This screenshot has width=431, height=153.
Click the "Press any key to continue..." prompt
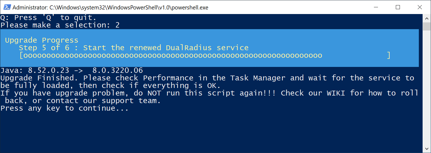(x=64, y=108)
